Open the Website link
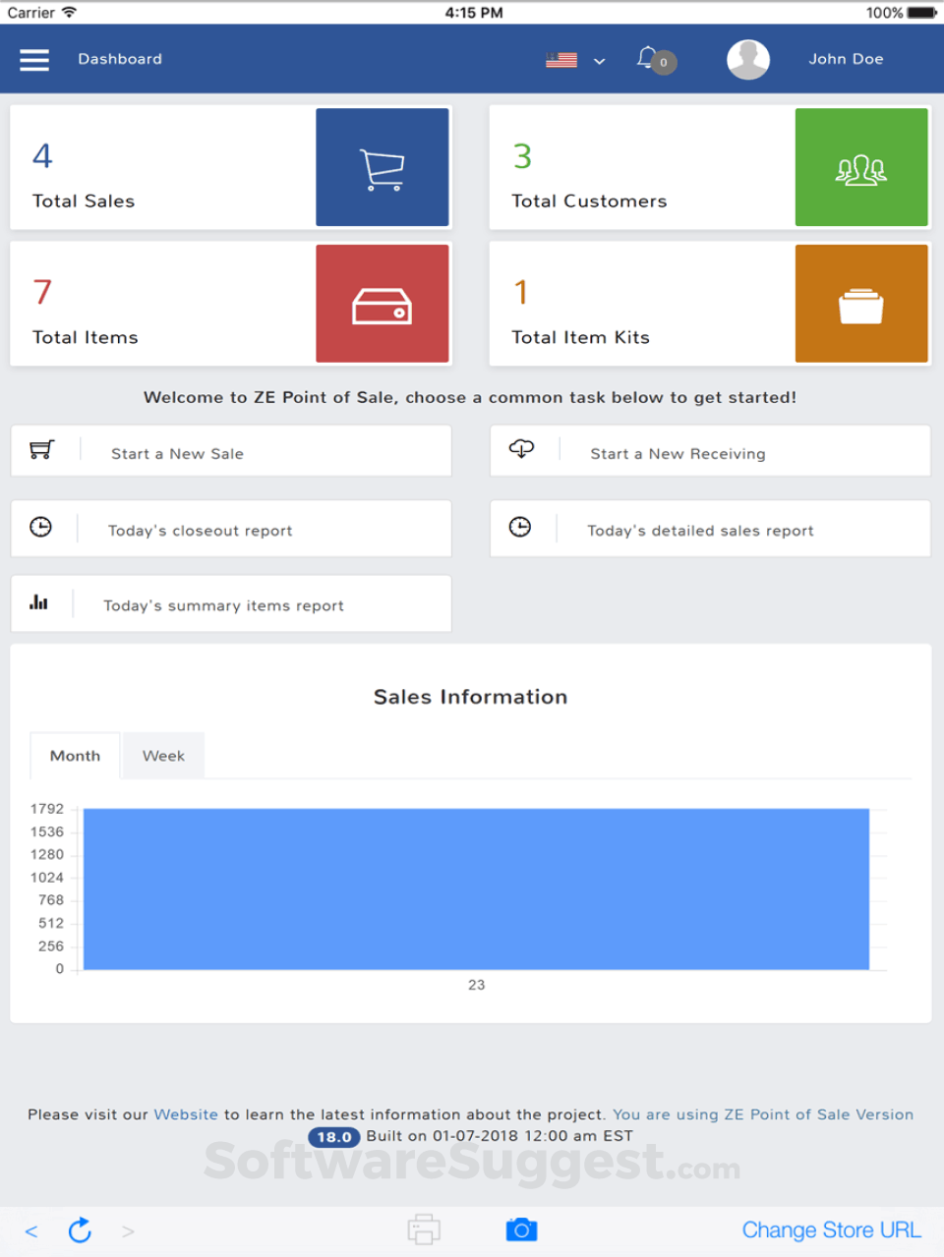Image resolution: width=944 pixels, height=1257 pixels. coord(186,1114)
